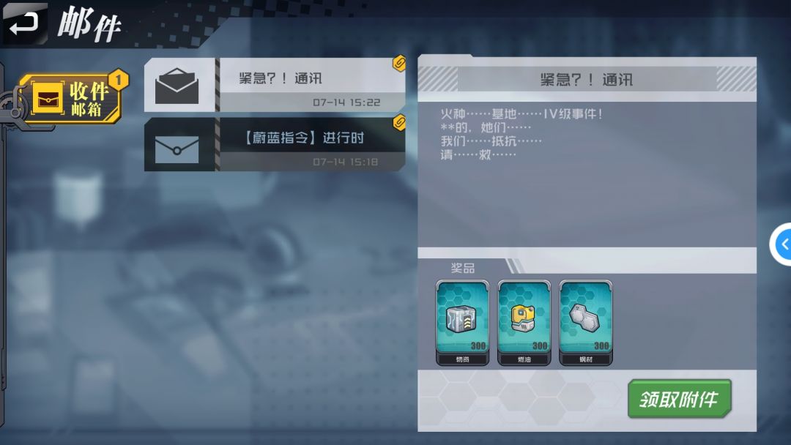The height and width of the screenshot is (445, 791).
Task: Click the yellow briefcase inbox icon
Action: coord(48,98)
